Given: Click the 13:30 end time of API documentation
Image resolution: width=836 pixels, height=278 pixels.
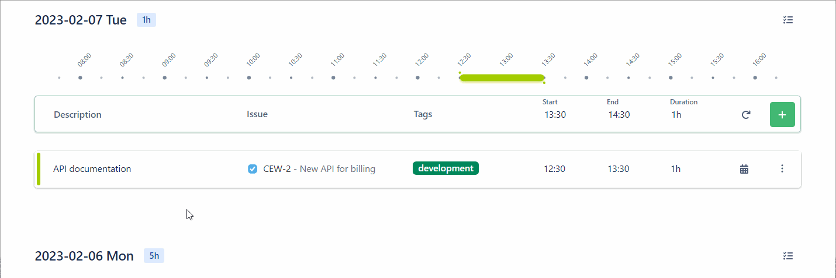Looking at the screenshot, I should point(619,169).
